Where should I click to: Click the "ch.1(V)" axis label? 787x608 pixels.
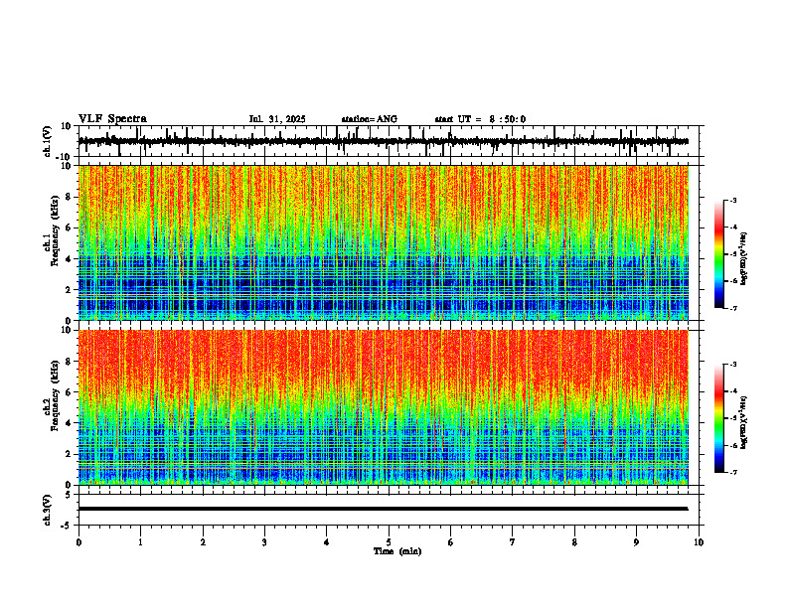click(x=48, y=141)
